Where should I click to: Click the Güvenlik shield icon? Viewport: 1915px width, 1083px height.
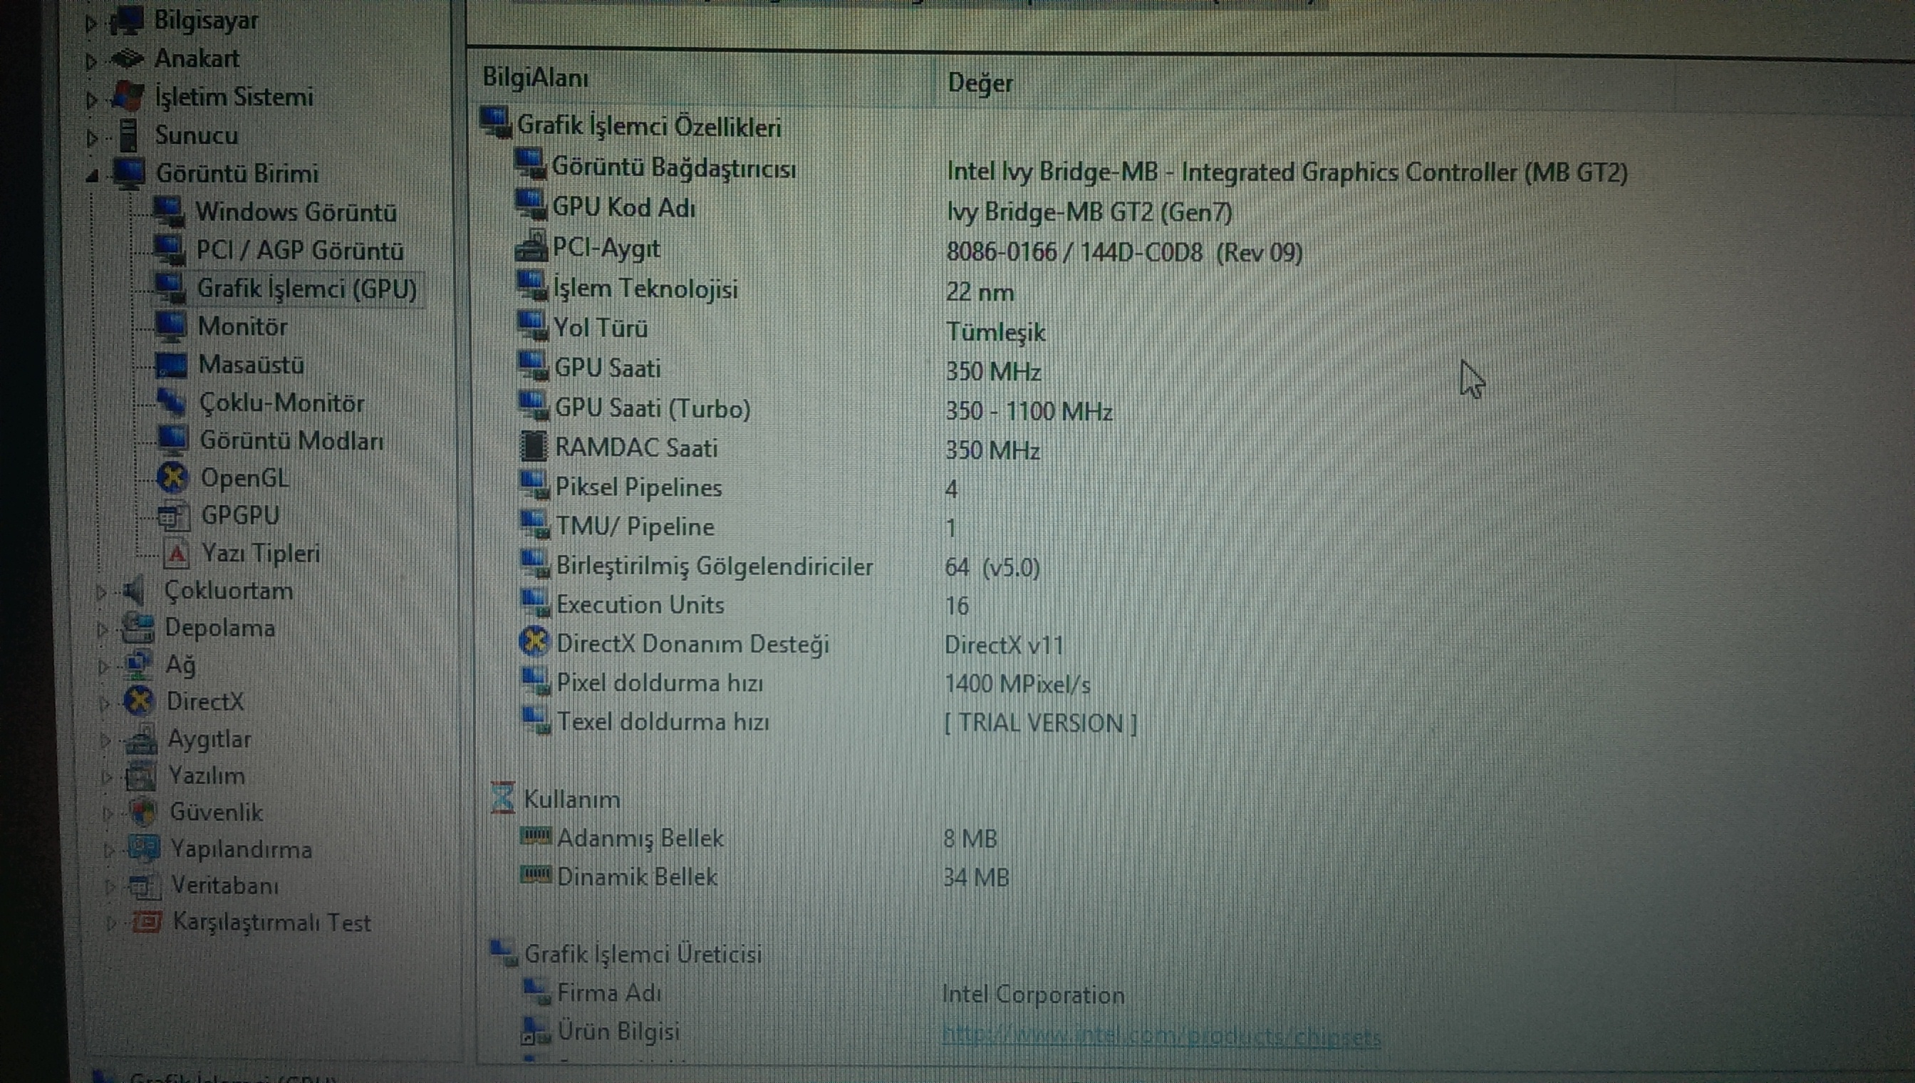(142, 812)
